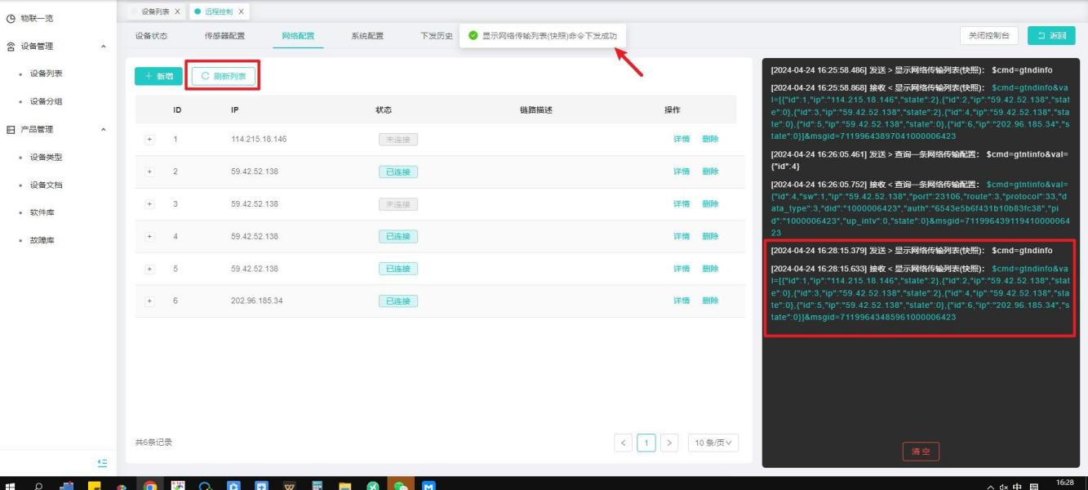The image size is (1088, 490).
Task: Go to the previous page arrow
Action: pos(624,443)
